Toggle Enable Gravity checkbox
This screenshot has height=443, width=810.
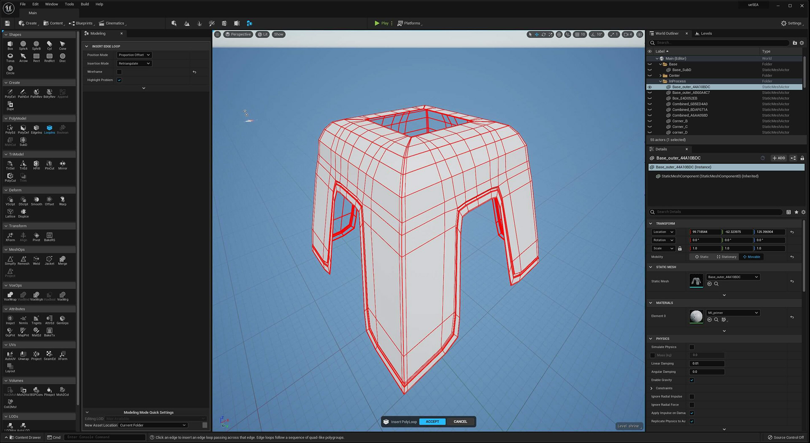pyautogui.click(x=692, y=380)
